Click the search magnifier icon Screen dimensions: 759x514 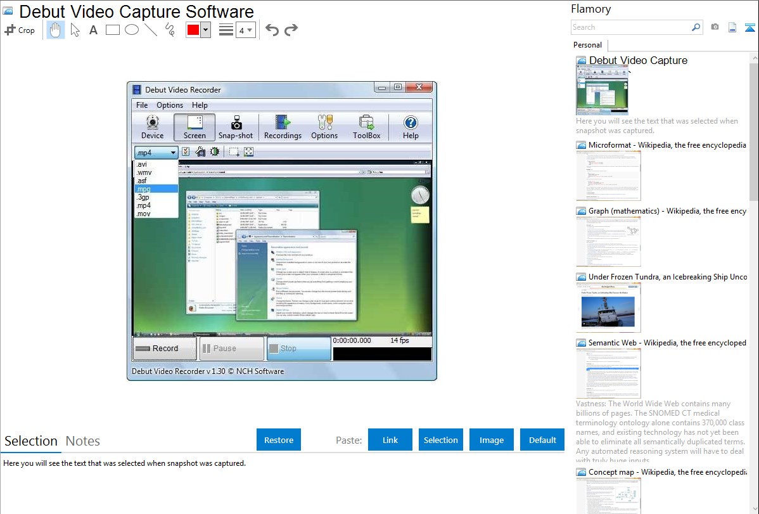pos(696,27)
